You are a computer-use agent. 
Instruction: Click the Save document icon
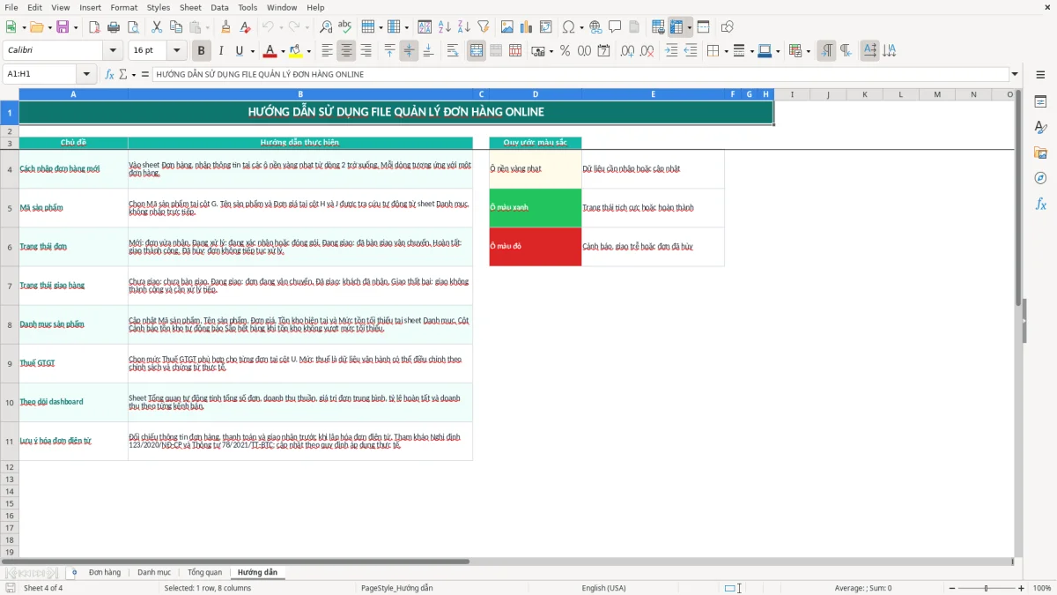point(63,27)
